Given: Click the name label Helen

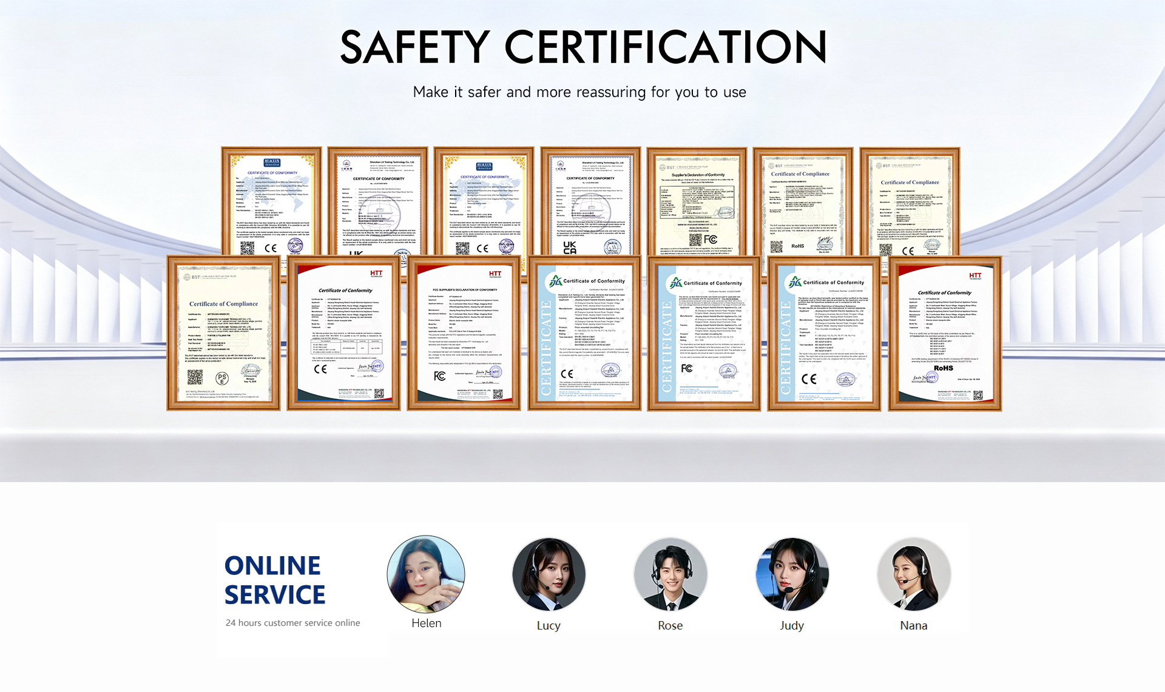Looking at the screenshot, I should click(x=427, y=623).
